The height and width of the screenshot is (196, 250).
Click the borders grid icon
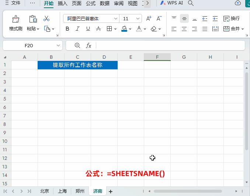[109, 29]
